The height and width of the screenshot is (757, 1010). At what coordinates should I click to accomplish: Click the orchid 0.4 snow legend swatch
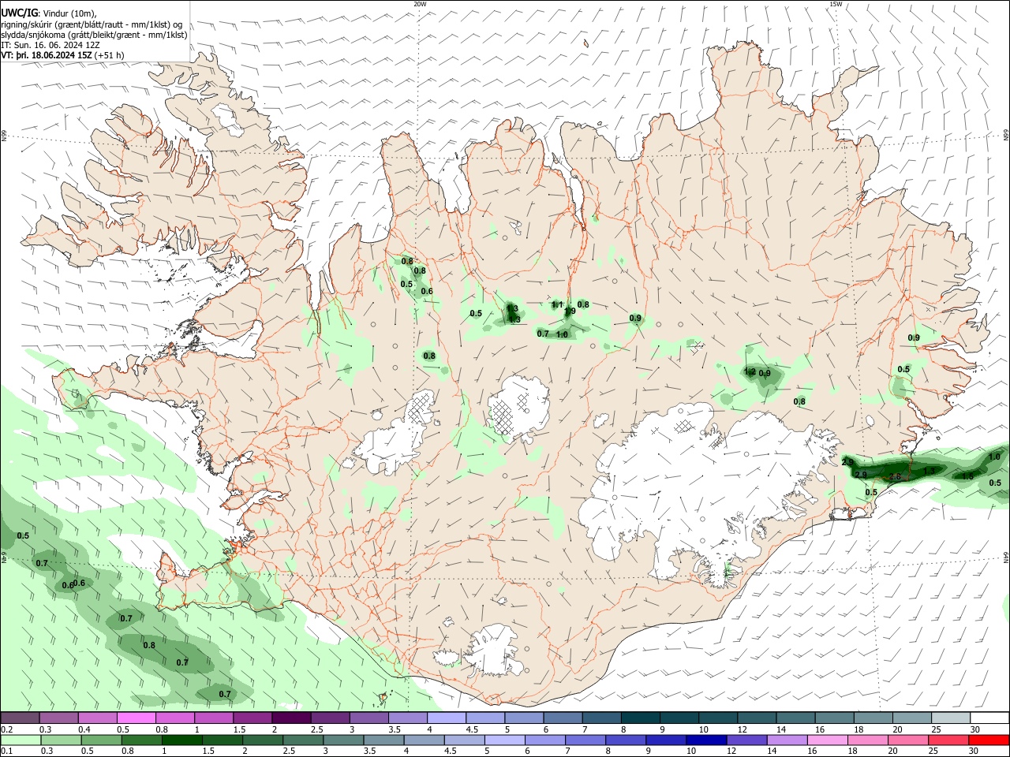coord(98,718)
